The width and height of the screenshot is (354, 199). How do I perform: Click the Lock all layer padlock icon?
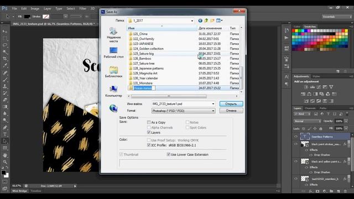click(x=321, y=129)
